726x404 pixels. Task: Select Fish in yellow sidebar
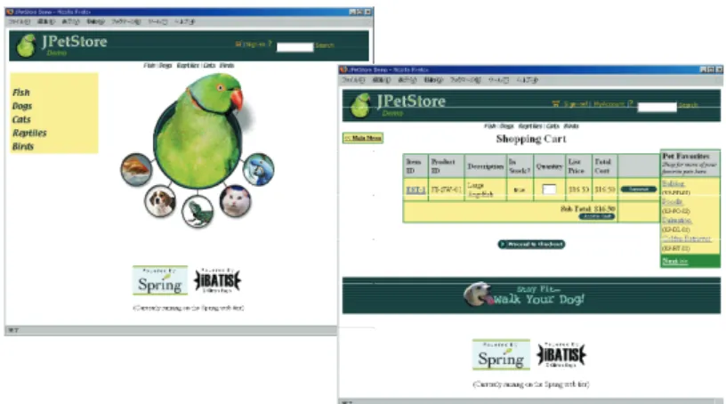click(x=21, y=93)
